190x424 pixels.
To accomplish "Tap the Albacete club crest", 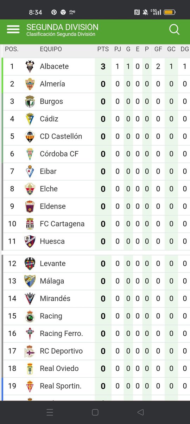I will [30, 66].
